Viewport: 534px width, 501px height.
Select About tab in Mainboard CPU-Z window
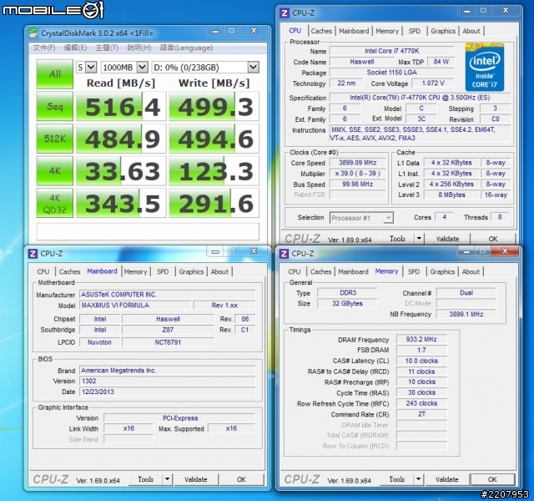219,271
